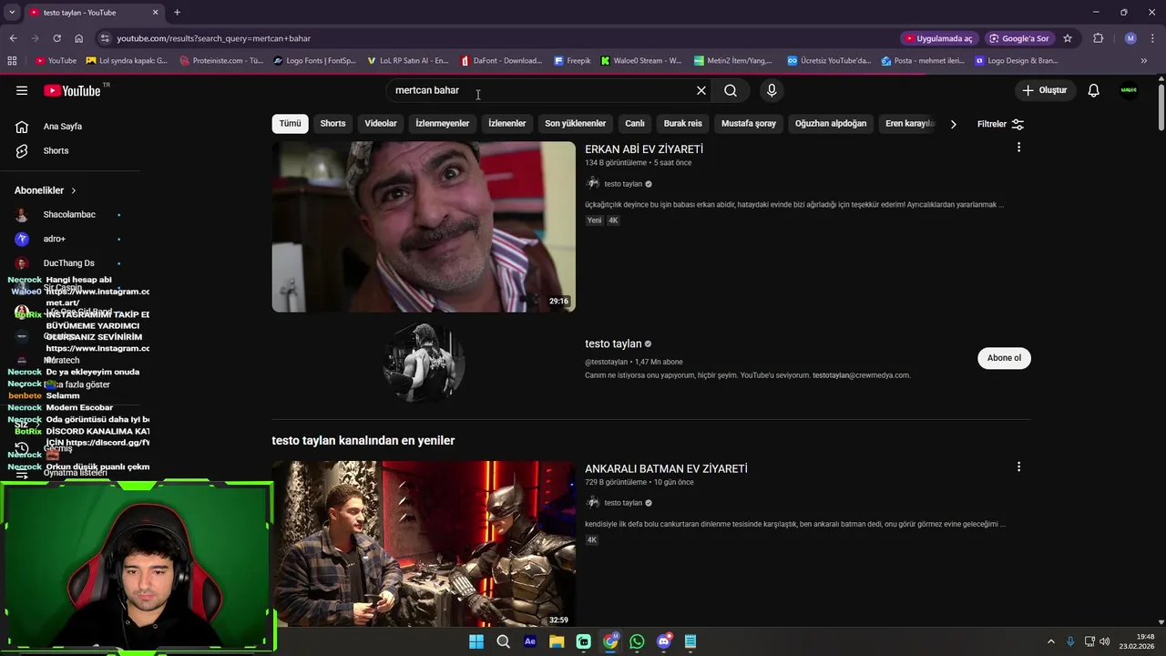
Task: Go back with the browser back arrow
Action: [13, 38]
